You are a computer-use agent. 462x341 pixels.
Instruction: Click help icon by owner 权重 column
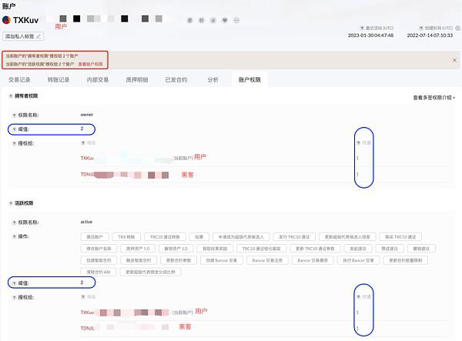[357, 143]
